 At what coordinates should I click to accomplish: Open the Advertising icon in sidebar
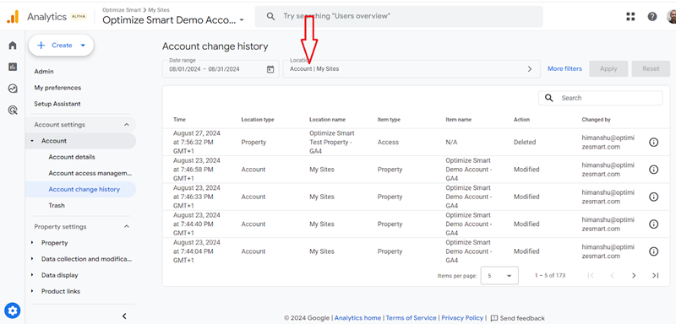(13, 111)
